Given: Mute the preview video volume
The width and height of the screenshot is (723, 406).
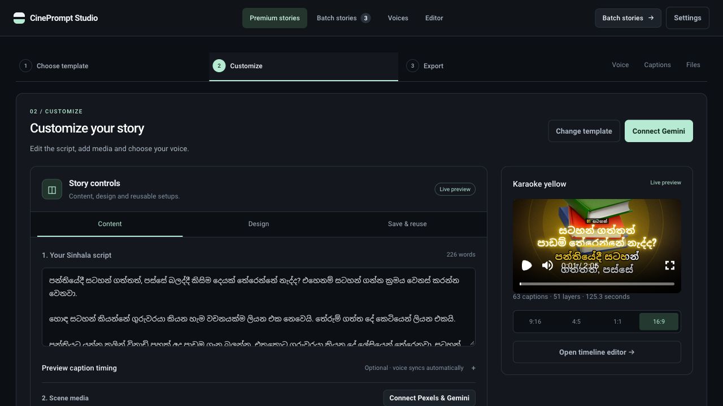Looking at the screenshot, I should coord(547,265).
